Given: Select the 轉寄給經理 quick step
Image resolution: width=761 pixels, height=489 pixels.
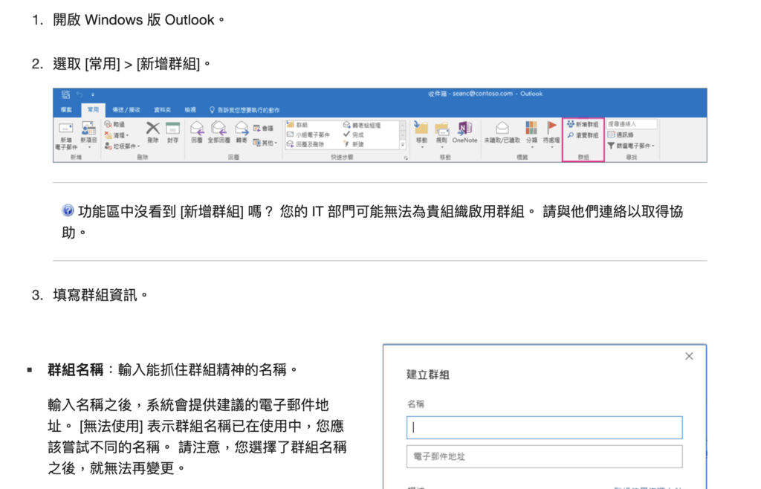Looking at the screenshot, I should click(x=362, y=125).
